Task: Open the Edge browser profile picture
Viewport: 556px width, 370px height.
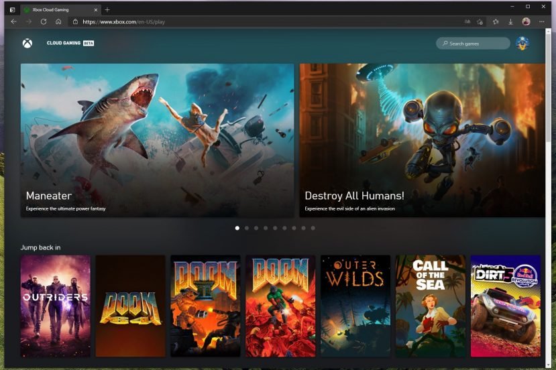Action: click(x=526, y=21)
